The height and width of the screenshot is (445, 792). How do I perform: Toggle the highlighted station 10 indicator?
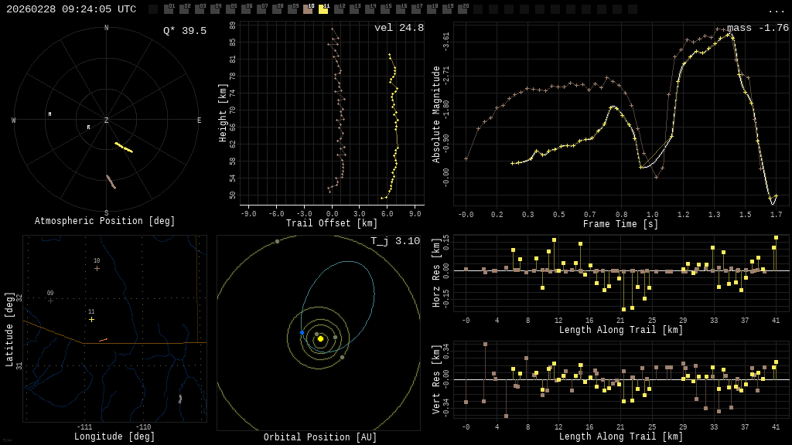click(x=308, y=9)
